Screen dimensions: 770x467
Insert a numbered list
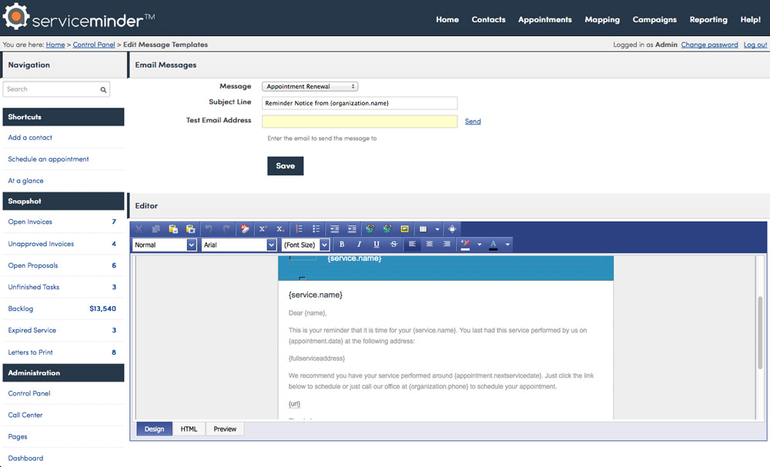pyautogui.click(x=299, y=229)
